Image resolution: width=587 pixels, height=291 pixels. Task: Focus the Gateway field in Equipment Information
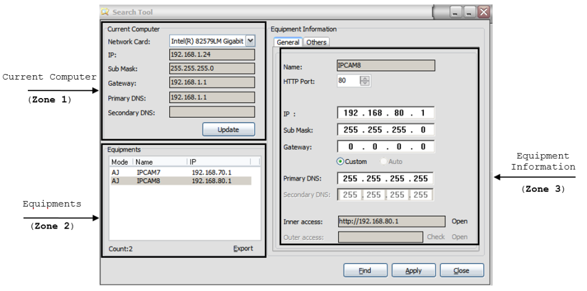click(386, 147)
